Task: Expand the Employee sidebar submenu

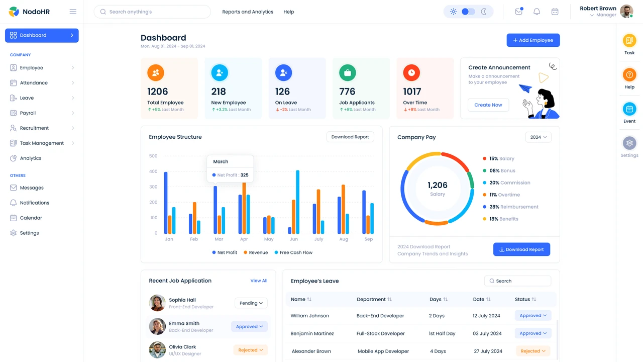Action: coord(73,68)
